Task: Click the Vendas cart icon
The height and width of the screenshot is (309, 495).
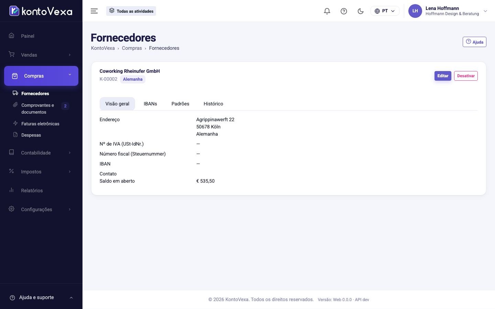Action: [11, 54]
